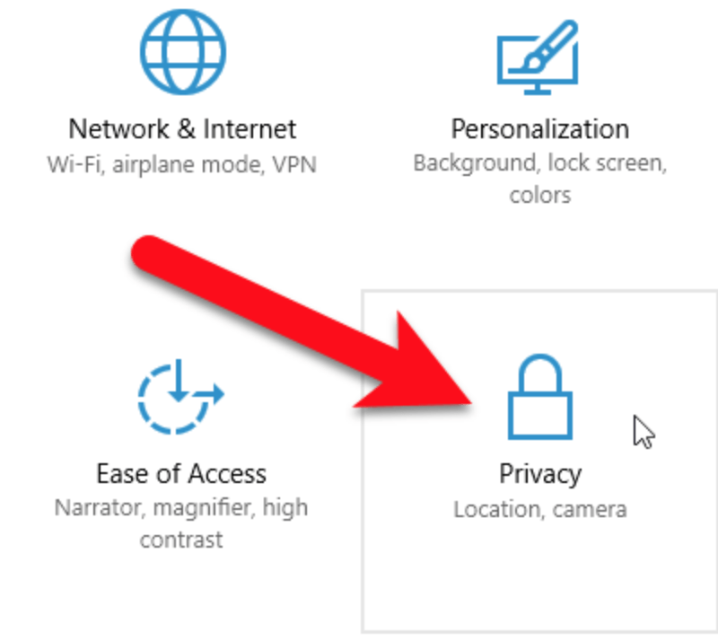
Task: Click the word 'contrast' under Ease of Access
Action: pos(181,540)
